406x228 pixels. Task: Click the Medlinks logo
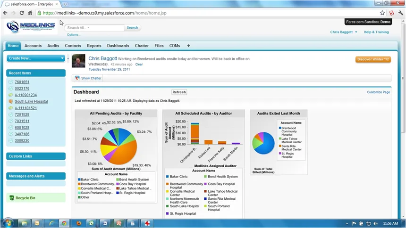pos(31,26)
